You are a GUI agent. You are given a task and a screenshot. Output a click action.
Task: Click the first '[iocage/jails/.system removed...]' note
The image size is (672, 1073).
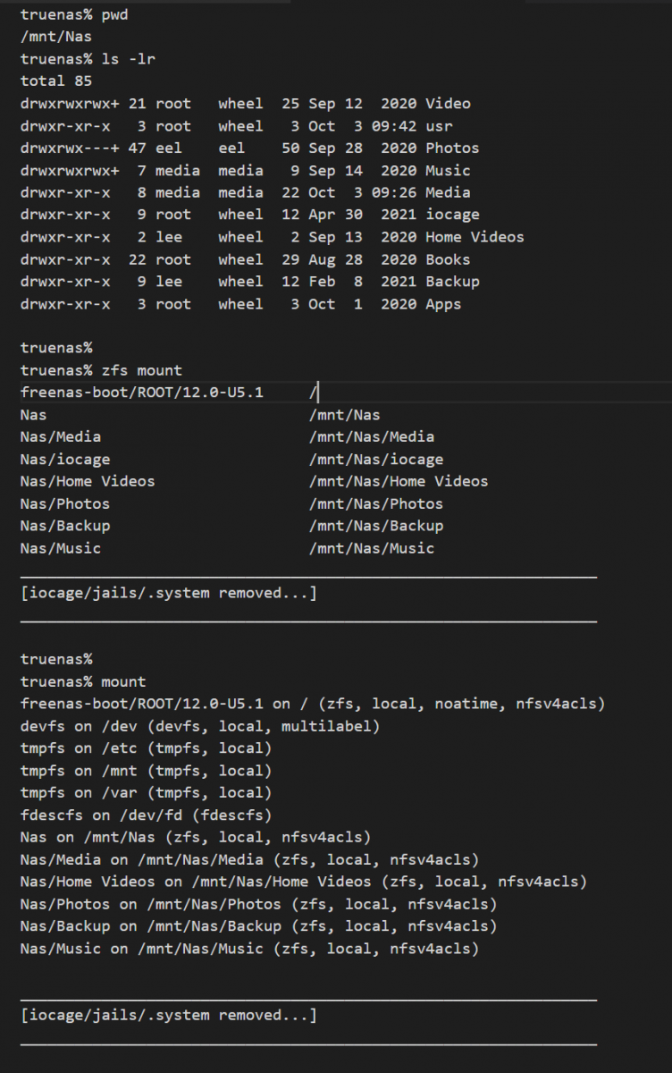[x=168, y=593]
